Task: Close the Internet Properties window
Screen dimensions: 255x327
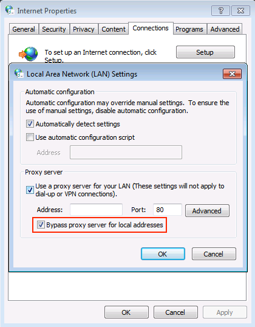Action: 240,10
